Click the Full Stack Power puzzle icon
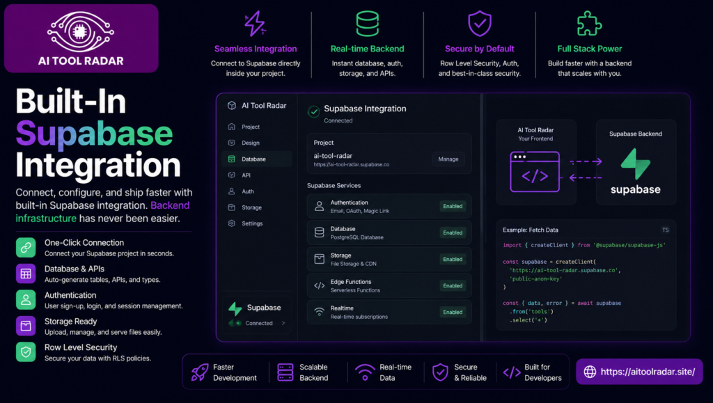Screen dimensions: 713x403 coord(589,24)
